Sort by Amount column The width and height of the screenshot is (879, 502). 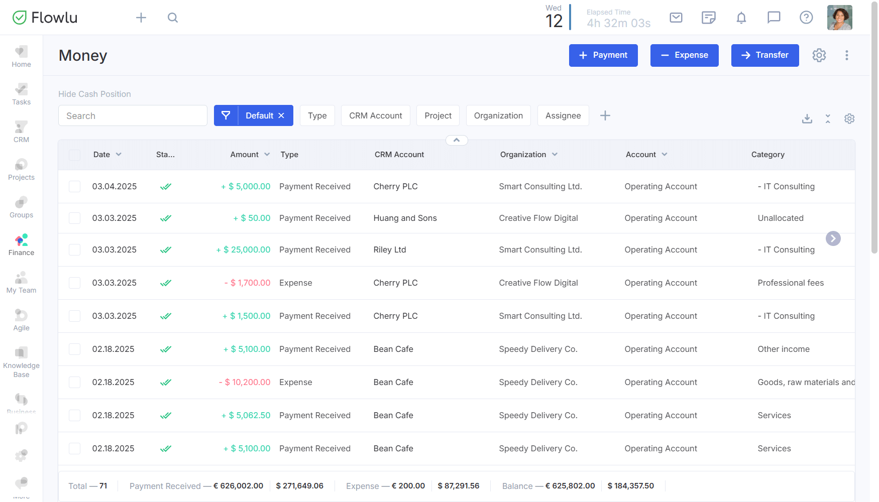(x=250, y=155)
